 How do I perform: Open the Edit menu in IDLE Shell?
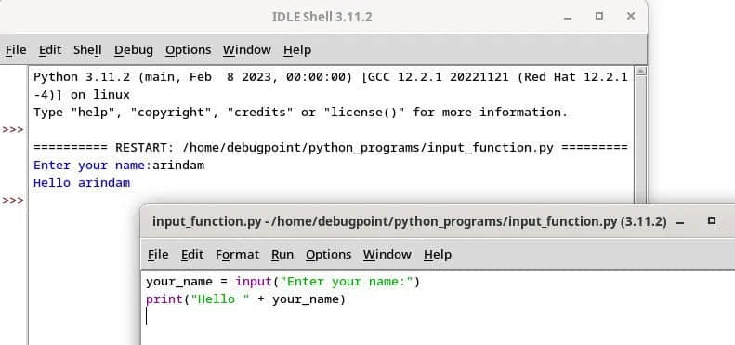pyautogui.click(x=50, y=50)
